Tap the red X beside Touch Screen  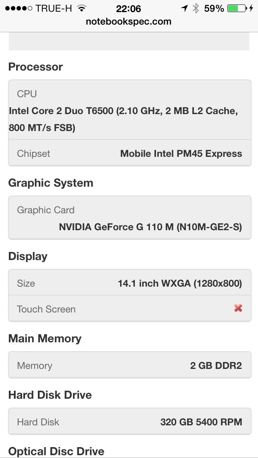click(238, 308)
